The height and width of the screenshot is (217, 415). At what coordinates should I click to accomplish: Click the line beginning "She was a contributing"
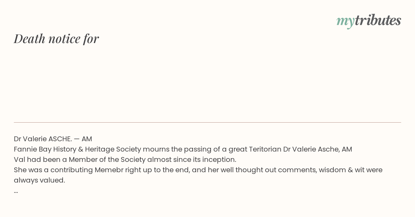(198, 170)
